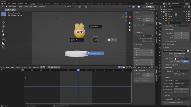This screenshot has height=107, width=191.
Task: Select the Add Cube tool
Action: tap(3, 48)
